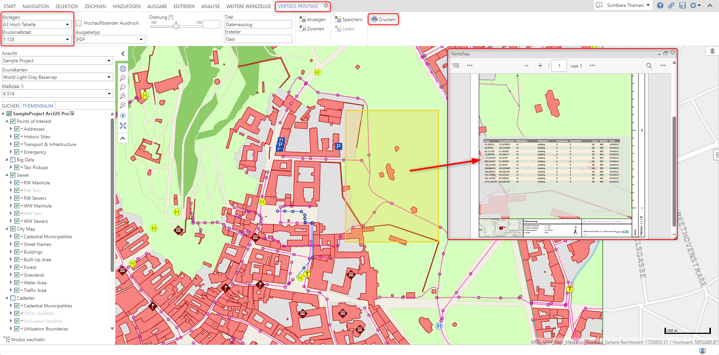Screen dimensions: 719x355
Task: Uncheck the Buildings layer
Action: [x=17, y=252]
